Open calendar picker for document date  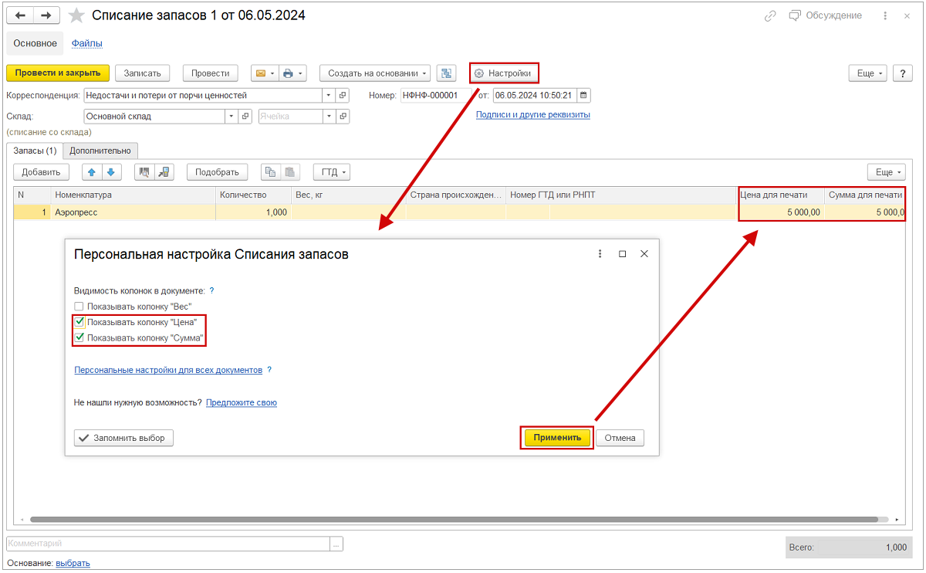point(583,96)
